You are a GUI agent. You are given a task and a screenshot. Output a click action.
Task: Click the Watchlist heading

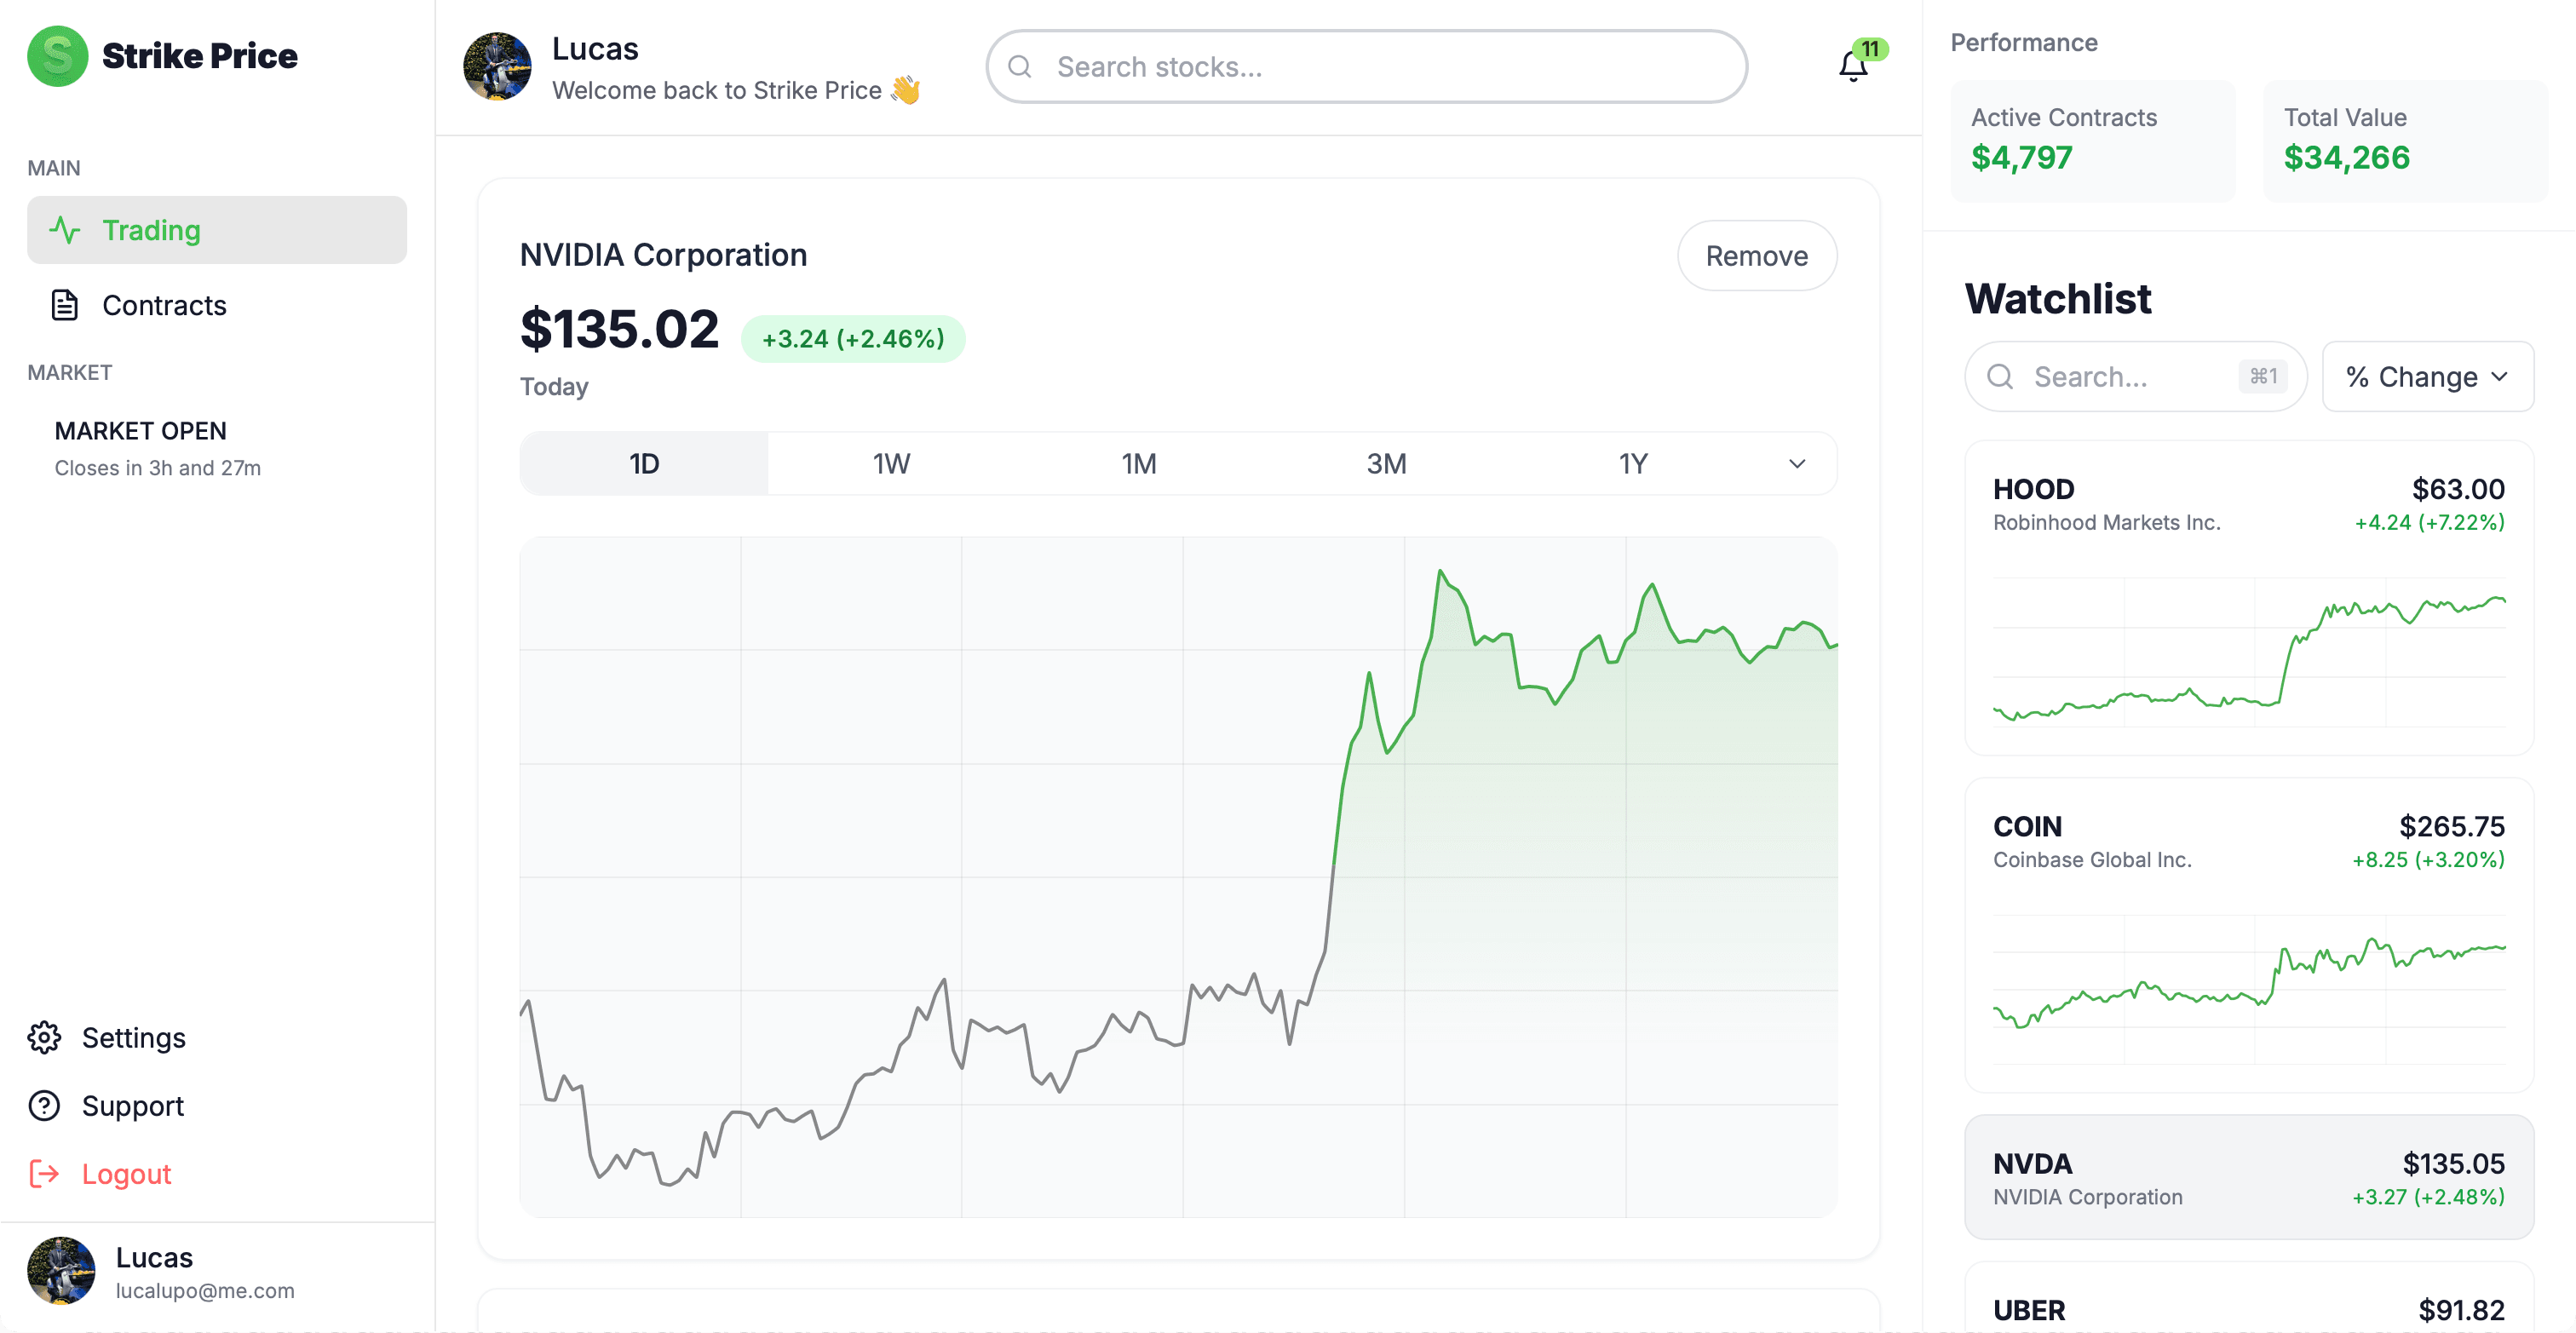[x=2057, y=299]
